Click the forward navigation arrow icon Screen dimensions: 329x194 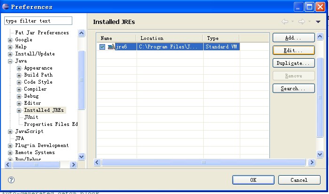click(x=301, y=22)
